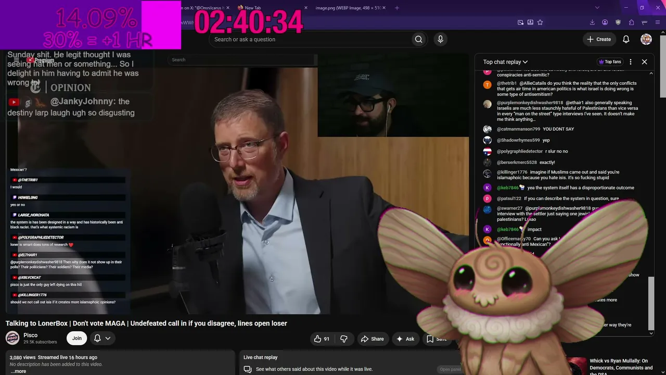
Task: Open Whick vs Ryan Mullally video thumbnail
Action: [x=577, y=366]
